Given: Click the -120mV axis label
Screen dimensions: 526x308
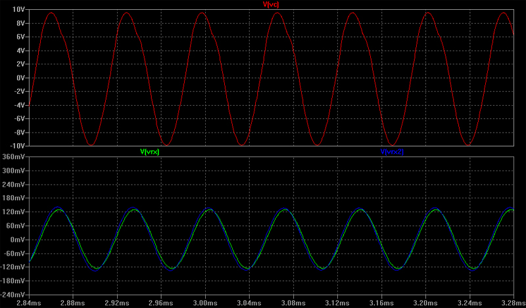Looking at the screenshot, I should (x=12, y=267).
